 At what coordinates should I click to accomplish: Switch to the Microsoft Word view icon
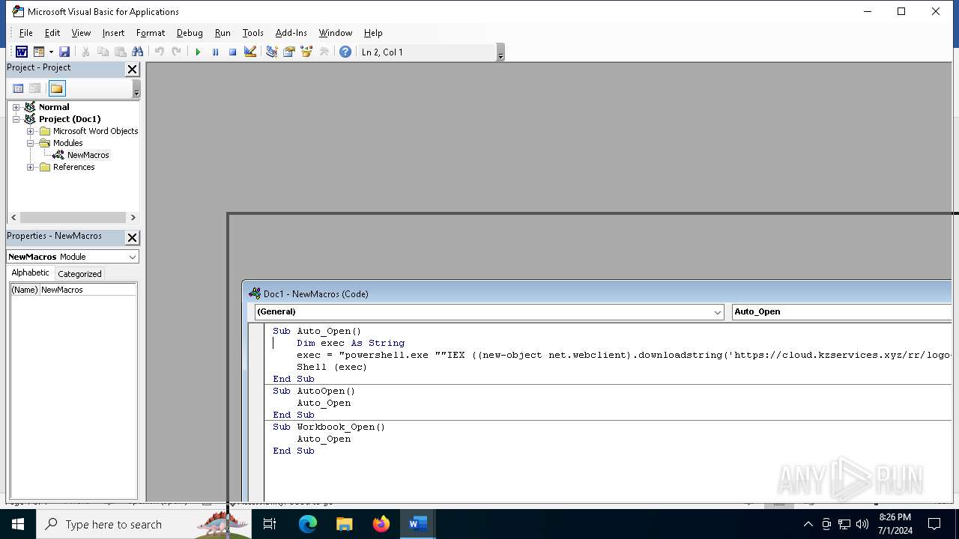(x=22, y=52)
